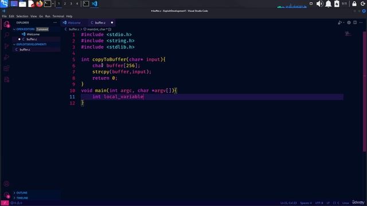Open the file manager from the panel
Image resolution: width=367 pixels, height=206 pixels.
[22, 4]
